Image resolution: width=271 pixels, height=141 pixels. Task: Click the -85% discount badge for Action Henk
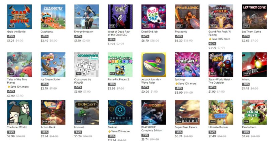pos(45,132)
